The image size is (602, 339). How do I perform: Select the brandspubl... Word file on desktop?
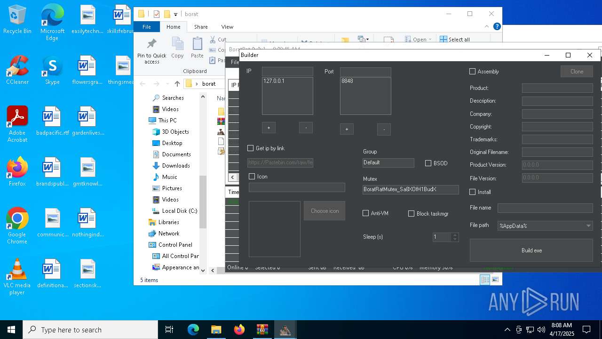52,172
